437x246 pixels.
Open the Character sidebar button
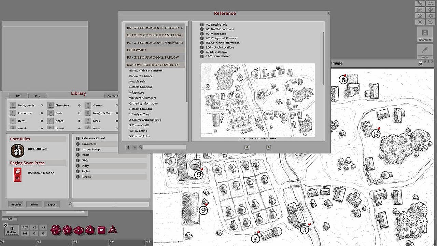(425, 34)
